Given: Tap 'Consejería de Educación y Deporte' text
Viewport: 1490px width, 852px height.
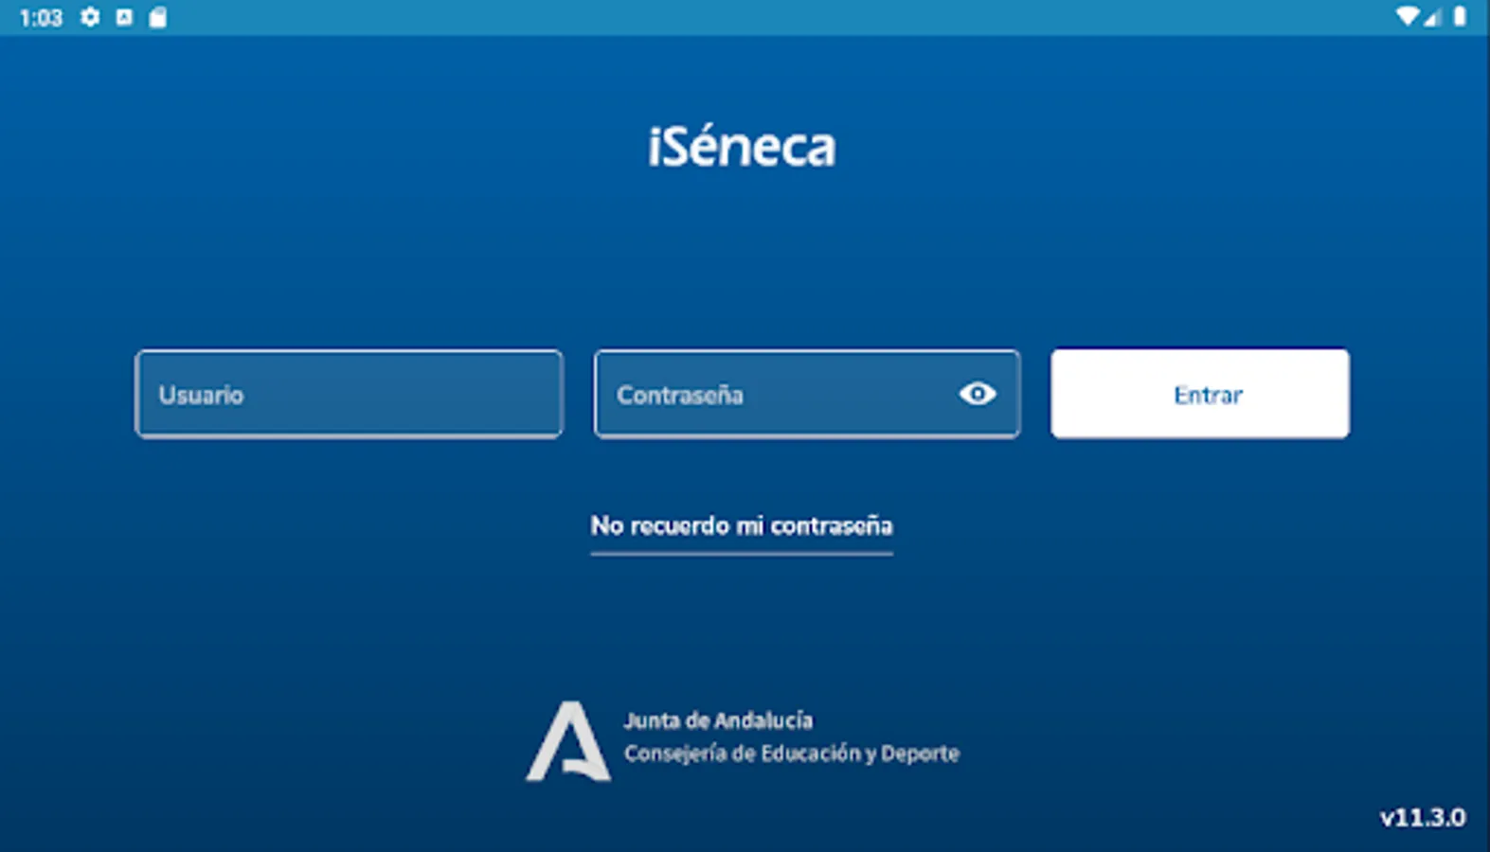Looking at the screenshot, I should pyautogui.click(x=792, y=754).
